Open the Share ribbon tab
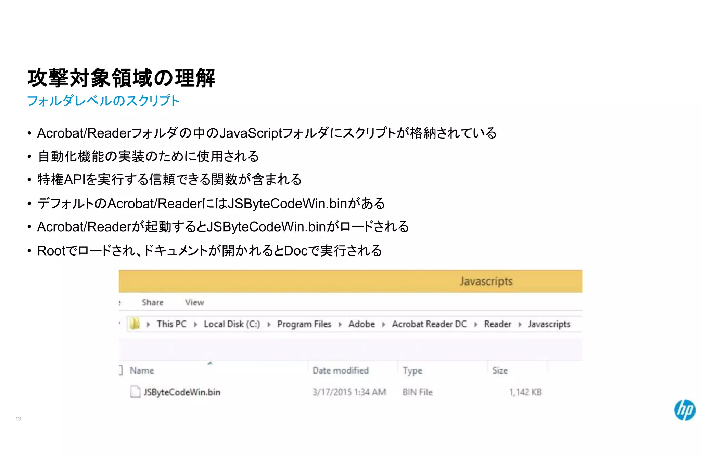The width and height of the screenshot is (701, 458). point(153,302)
